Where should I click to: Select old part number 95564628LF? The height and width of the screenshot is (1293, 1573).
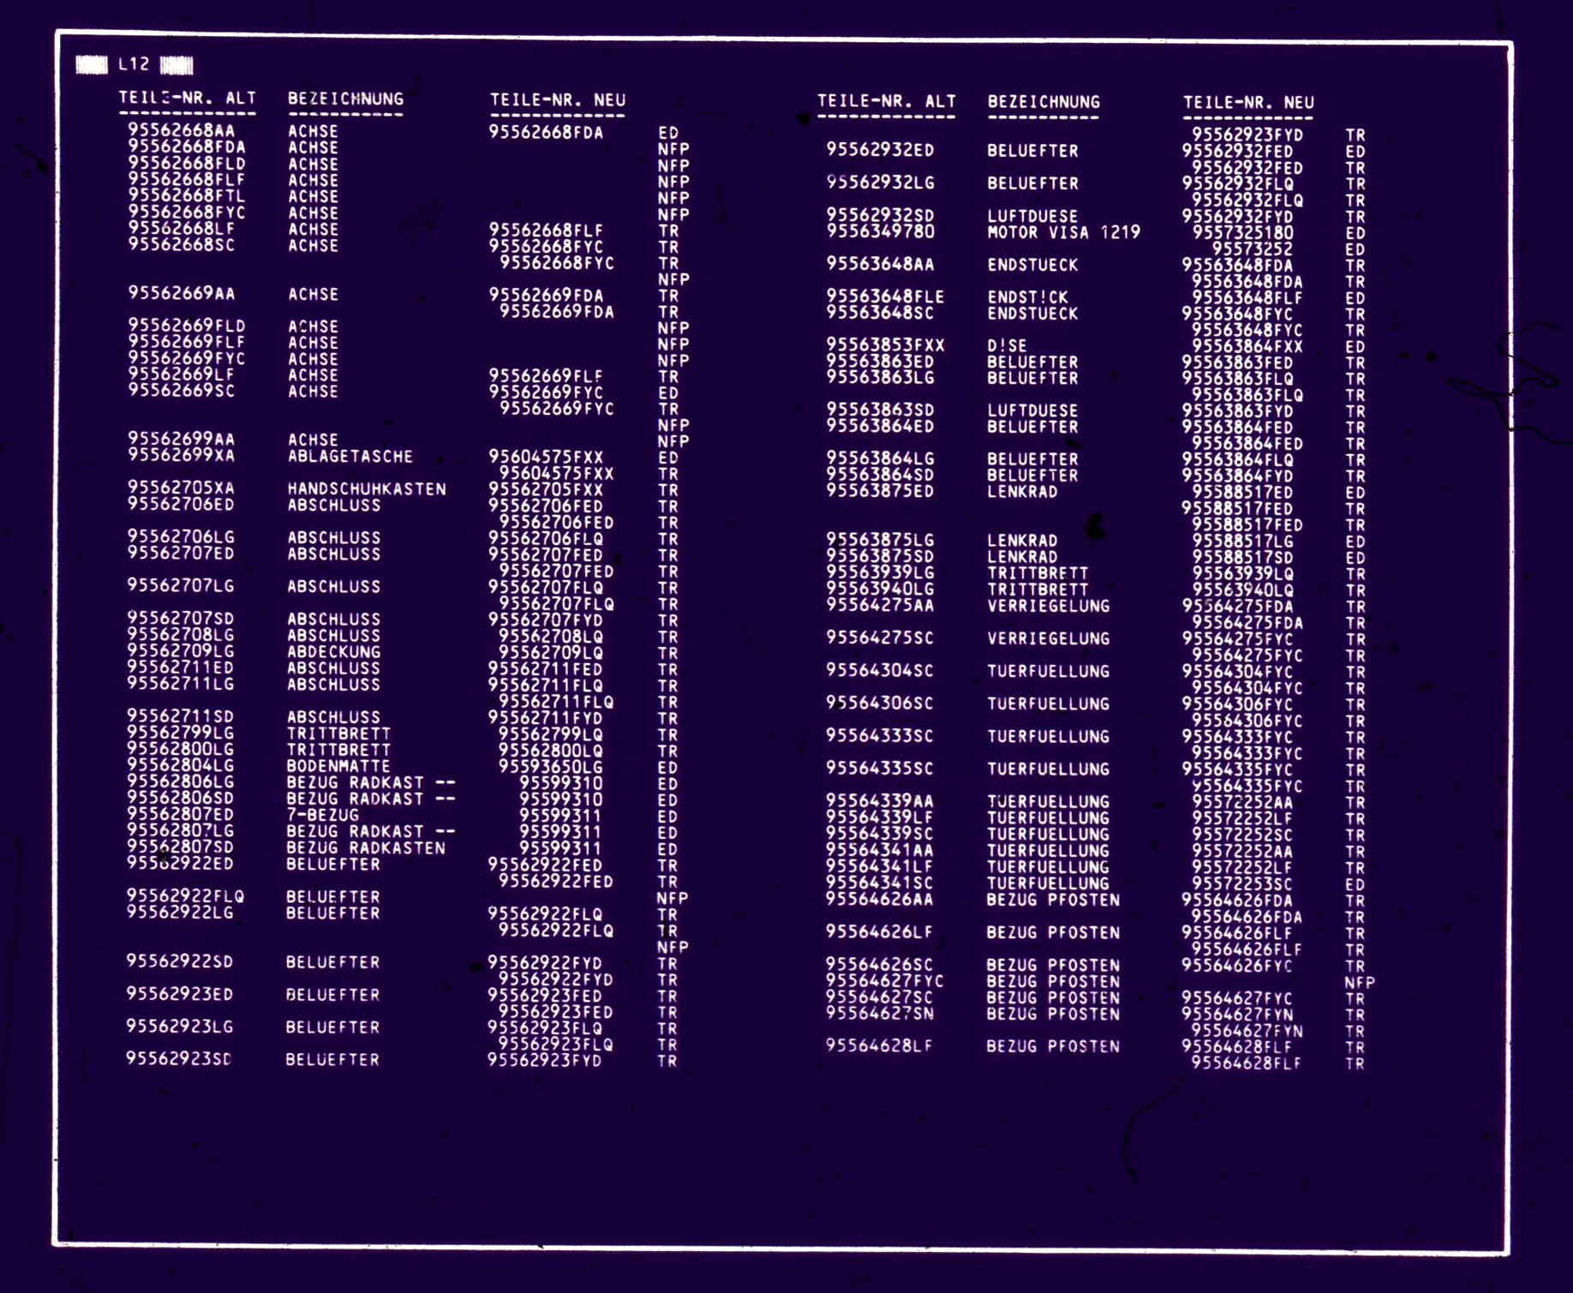(x=878, y=1045)
